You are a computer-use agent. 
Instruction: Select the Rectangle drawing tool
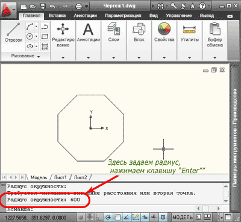45,36
